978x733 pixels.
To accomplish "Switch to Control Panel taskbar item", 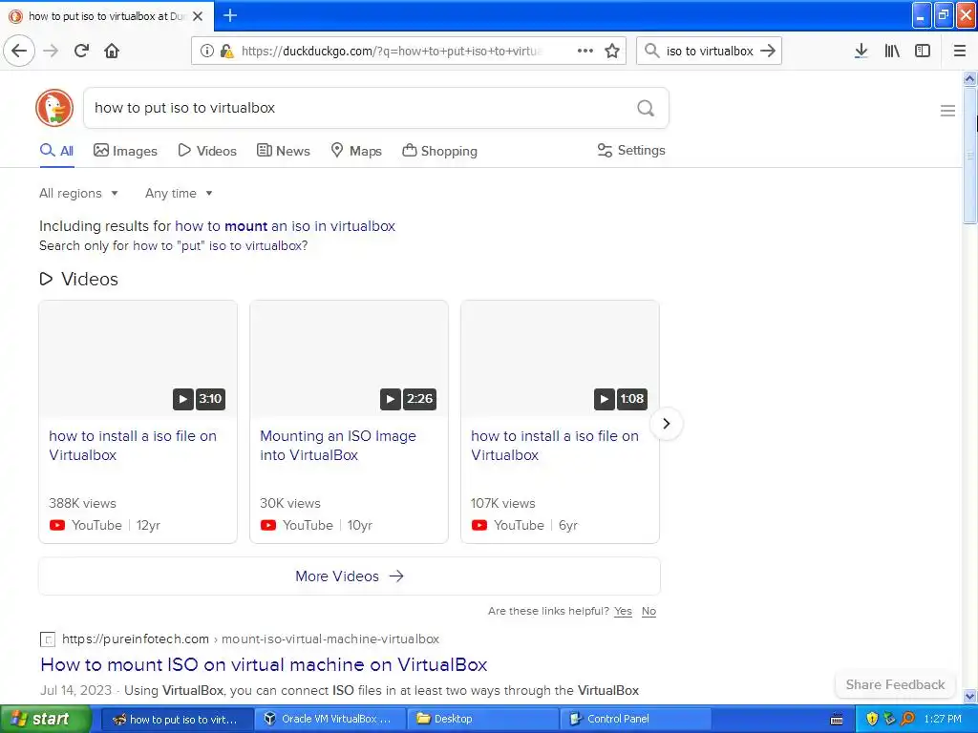I will point(635,720).
